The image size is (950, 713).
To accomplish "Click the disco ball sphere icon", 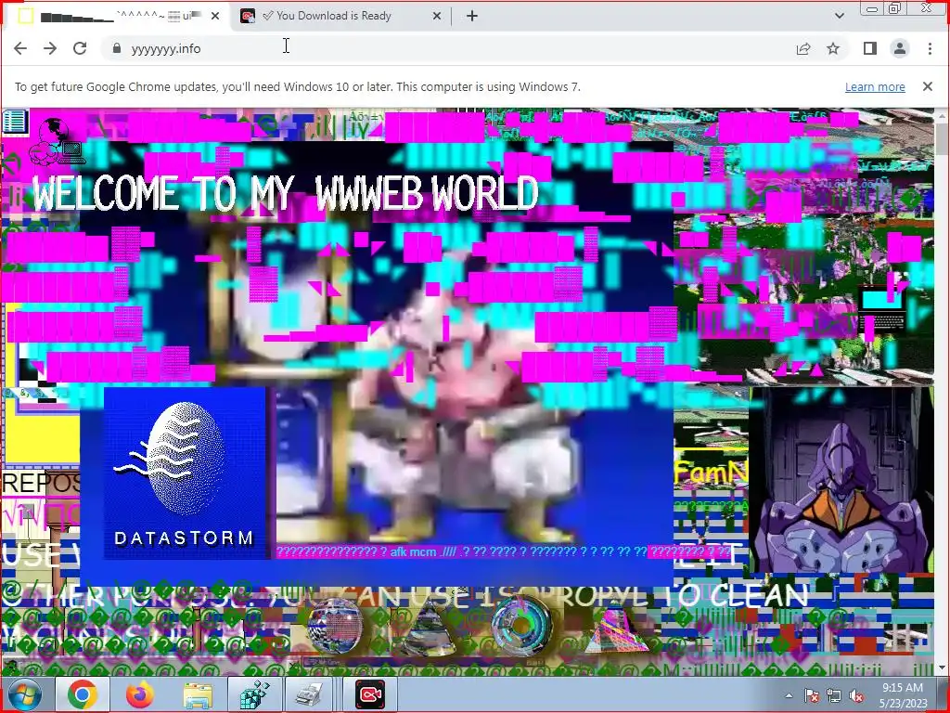I will [x=335, y=626].
